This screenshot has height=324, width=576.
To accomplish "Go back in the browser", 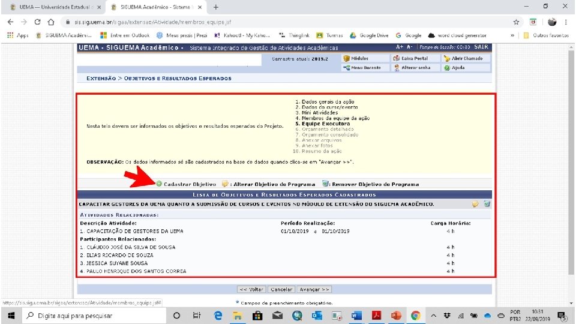I will pyautogui.click(x=10, y=22).
